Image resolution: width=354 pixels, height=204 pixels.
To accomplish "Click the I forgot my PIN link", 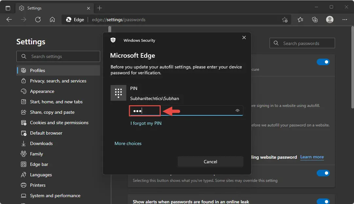I will [x=146, y=123].
